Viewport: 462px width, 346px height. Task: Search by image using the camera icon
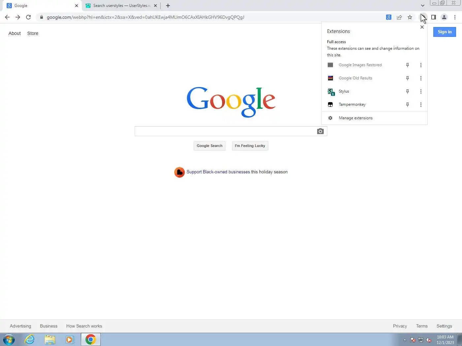point(320,131)
